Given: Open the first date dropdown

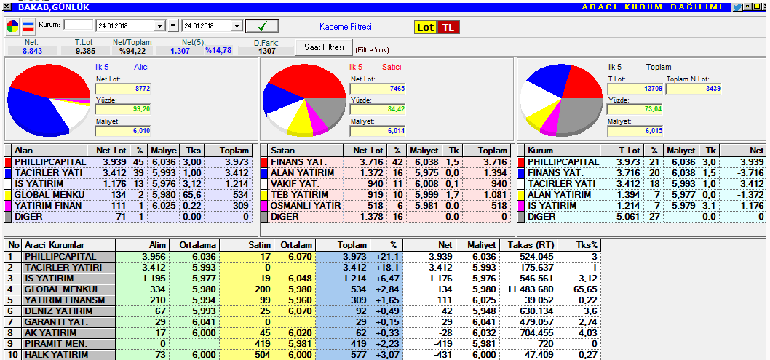Looking at the screenshot, I should click(160, 26).
